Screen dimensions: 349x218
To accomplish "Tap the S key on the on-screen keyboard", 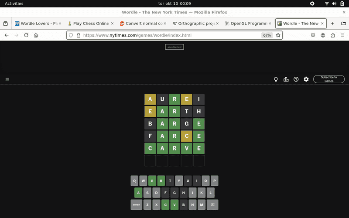I will (x=147, y=193).
